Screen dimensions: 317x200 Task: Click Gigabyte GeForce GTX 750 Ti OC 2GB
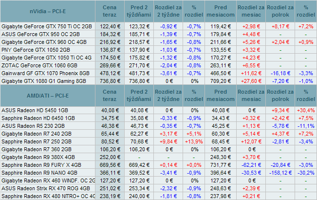[47, 26]
